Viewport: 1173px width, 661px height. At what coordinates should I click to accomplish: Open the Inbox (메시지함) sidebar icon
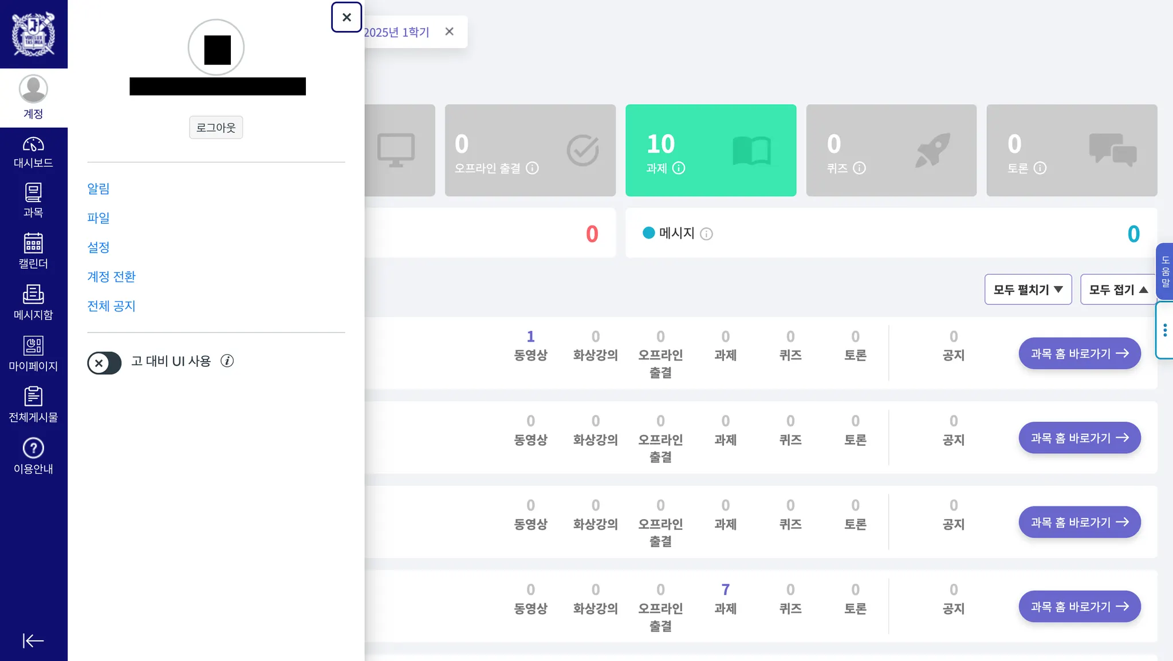33,302
